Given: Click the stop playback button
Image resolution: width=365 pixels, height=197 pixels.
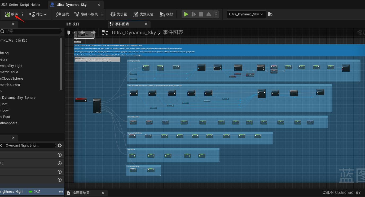Looking at the screenshot, I should click(x=201, y=14).
